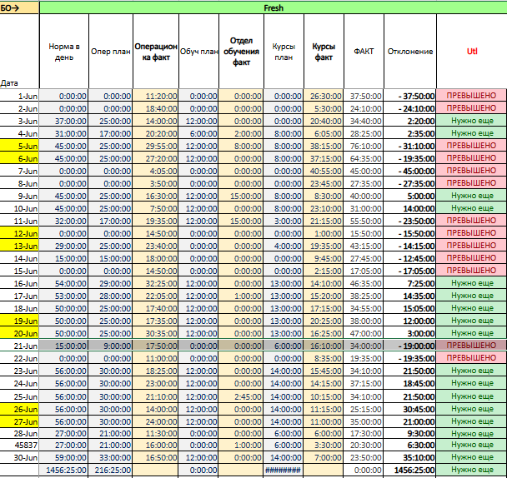Select the 43:15:00 ФАКТ cell for 13-Jun
The height and width of the screenshot is (478, 507).
364,246
